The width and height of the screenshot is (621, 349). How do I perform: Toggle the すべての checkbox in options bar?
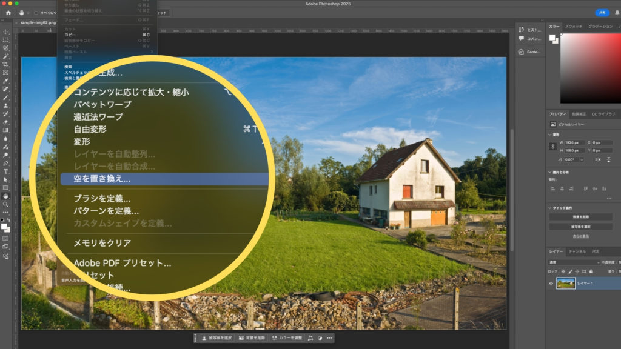[36, 12]
